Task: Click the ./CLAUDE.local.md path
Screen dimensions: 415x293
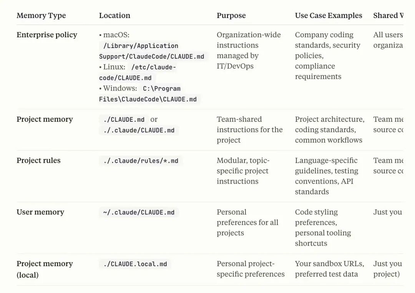Action: pyautogui.click(x=135, y=264)
